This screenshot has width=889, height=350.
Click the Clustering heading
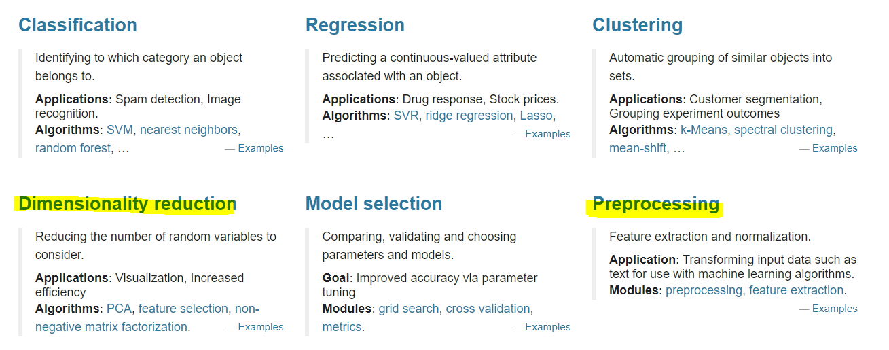(x=637, y=26)
